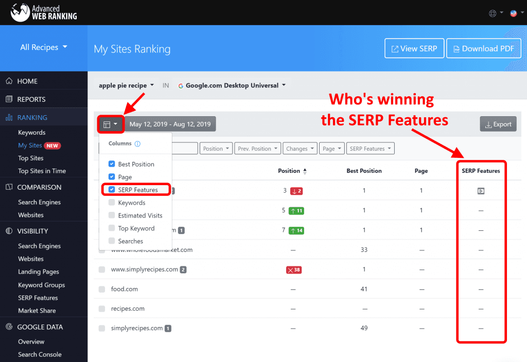Click the VISIBILITY globe icon
This screenshot has height=362, width=527.
coord(9,231)
